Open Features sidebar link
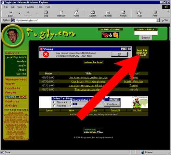 click(12, 101)
